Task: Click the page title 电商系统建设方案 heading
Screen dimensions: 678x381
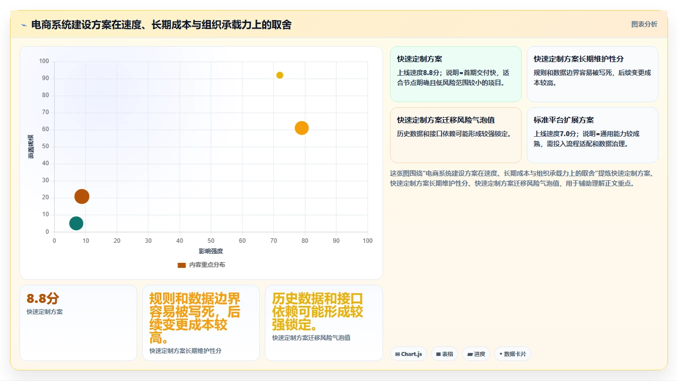Action: point(161,25)
